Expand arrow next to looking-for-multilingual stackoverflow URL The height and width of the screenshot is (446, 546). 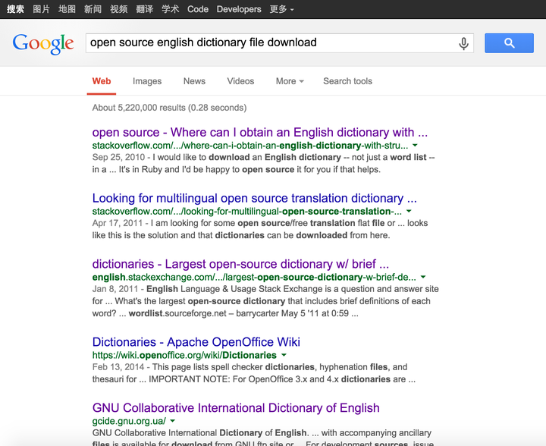click(x=409, y=211)
